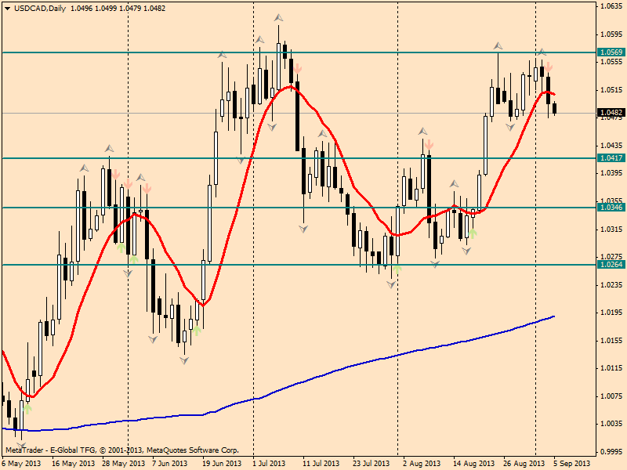This screenshot has width=627, height=470.
Task: Click the 1 Jul 2013 date label
Action: click(269, 464)
